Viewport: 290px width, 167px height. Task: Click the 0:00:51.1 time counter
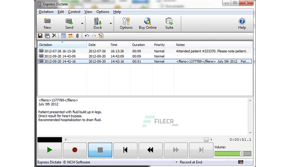(240, 140)
